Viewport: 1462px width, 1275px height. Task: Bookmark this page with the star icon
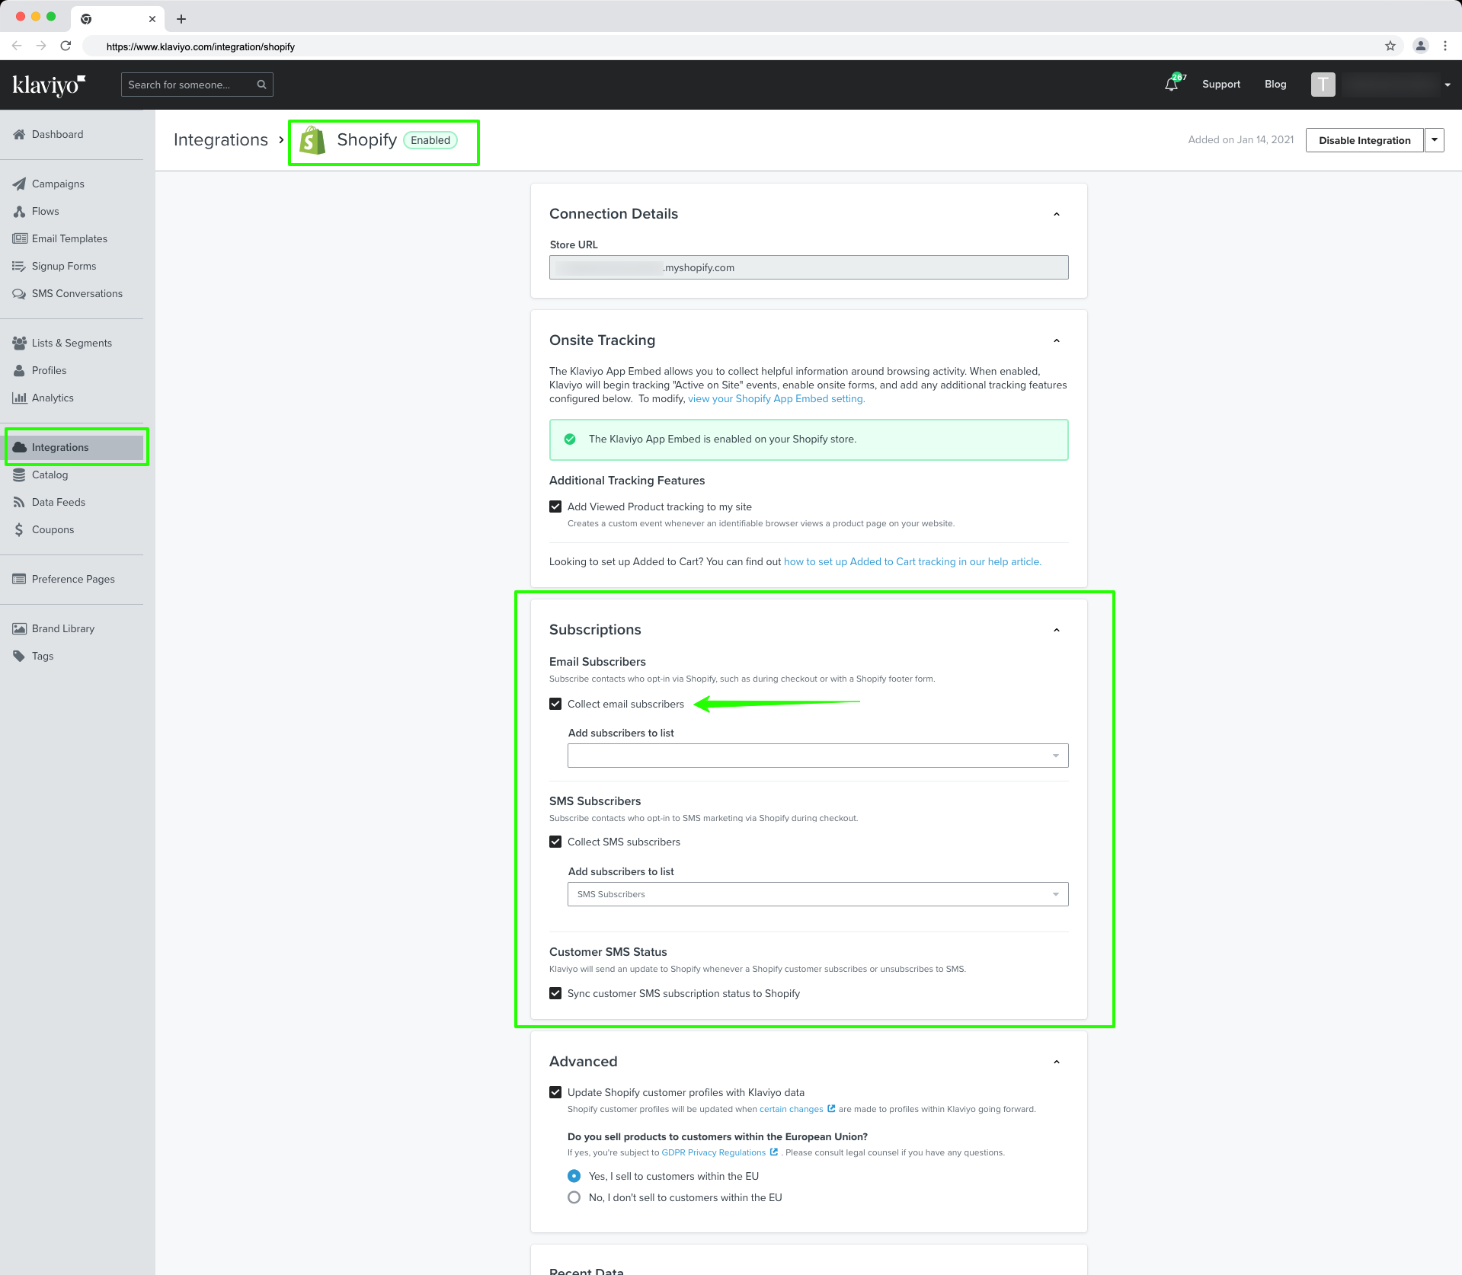[1390, 46]
